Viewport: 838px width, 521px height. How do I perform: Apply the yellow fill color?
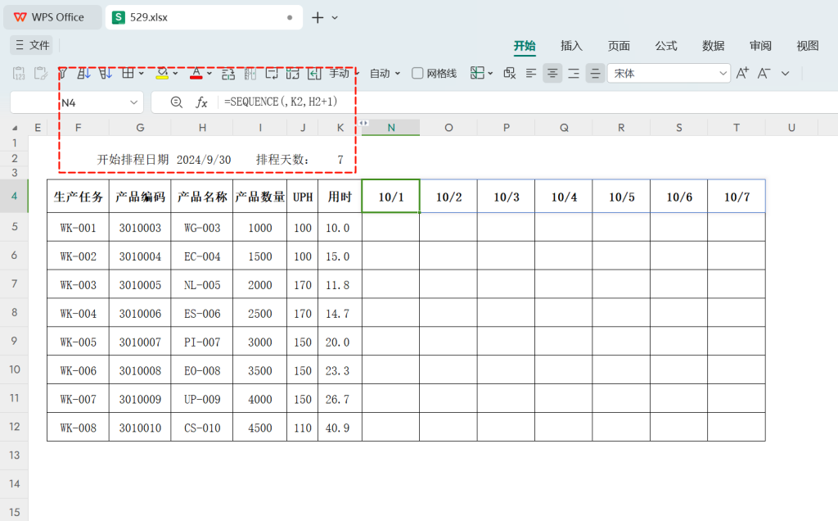click(x=162, y=73)
